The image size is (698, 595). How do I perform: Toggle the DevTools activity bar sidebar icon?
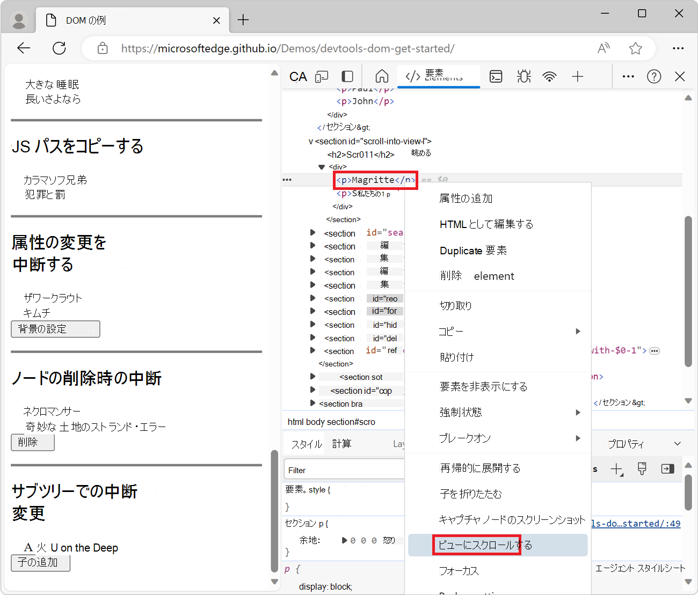pyautogui.click(x=347, y=77)
